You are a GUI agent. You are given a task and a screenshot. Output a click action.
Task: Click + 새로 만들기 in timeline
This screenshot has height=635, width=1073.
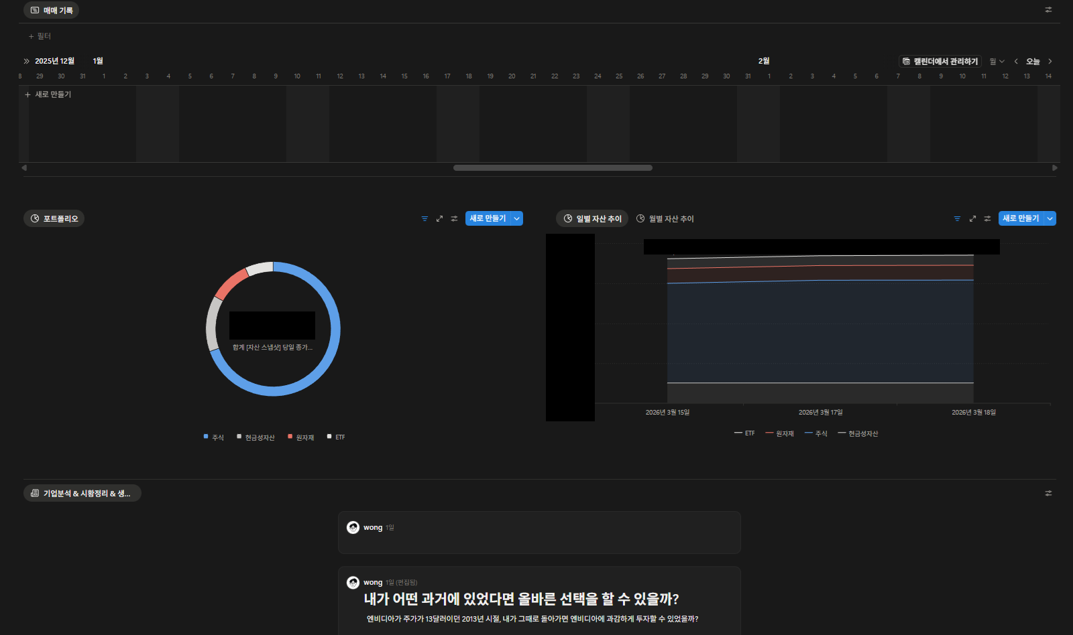pos(48,95)
